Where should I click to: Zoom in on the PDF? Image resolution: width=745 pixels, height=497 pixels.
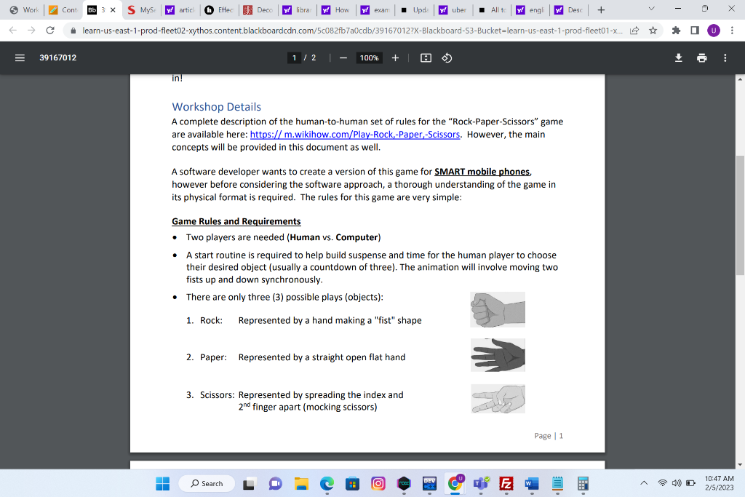pyautogui.click(x=395, y=57)
